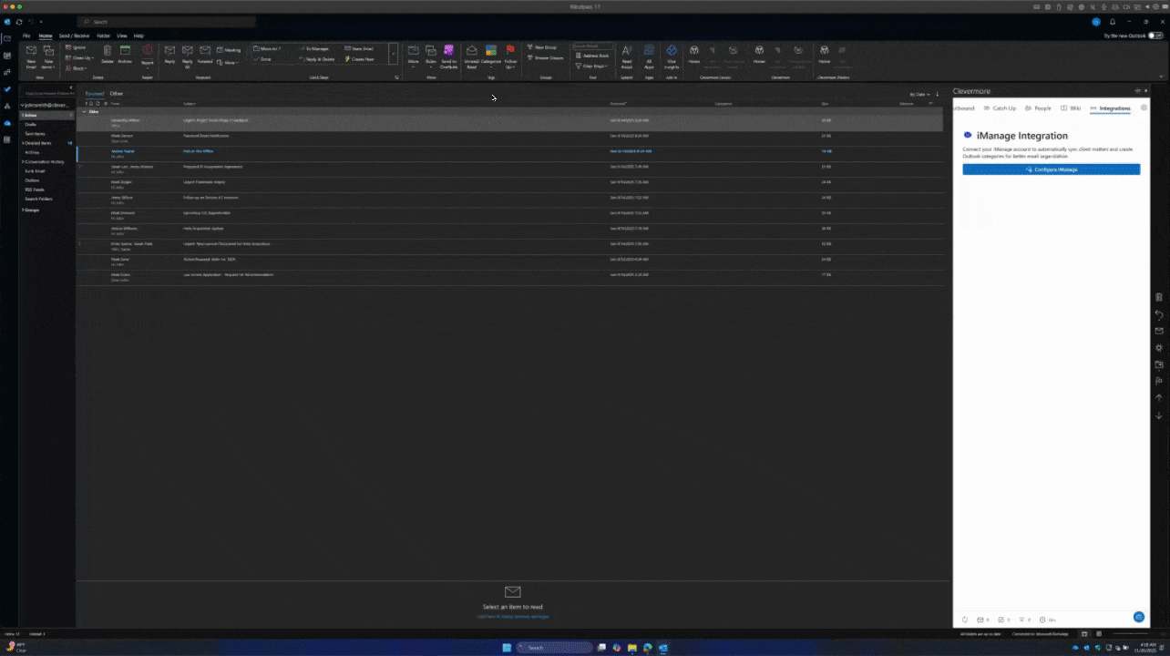Click the Follow Up flag icon
Image resolution: width=1170 pixels, height=656 pixels.
510,56
